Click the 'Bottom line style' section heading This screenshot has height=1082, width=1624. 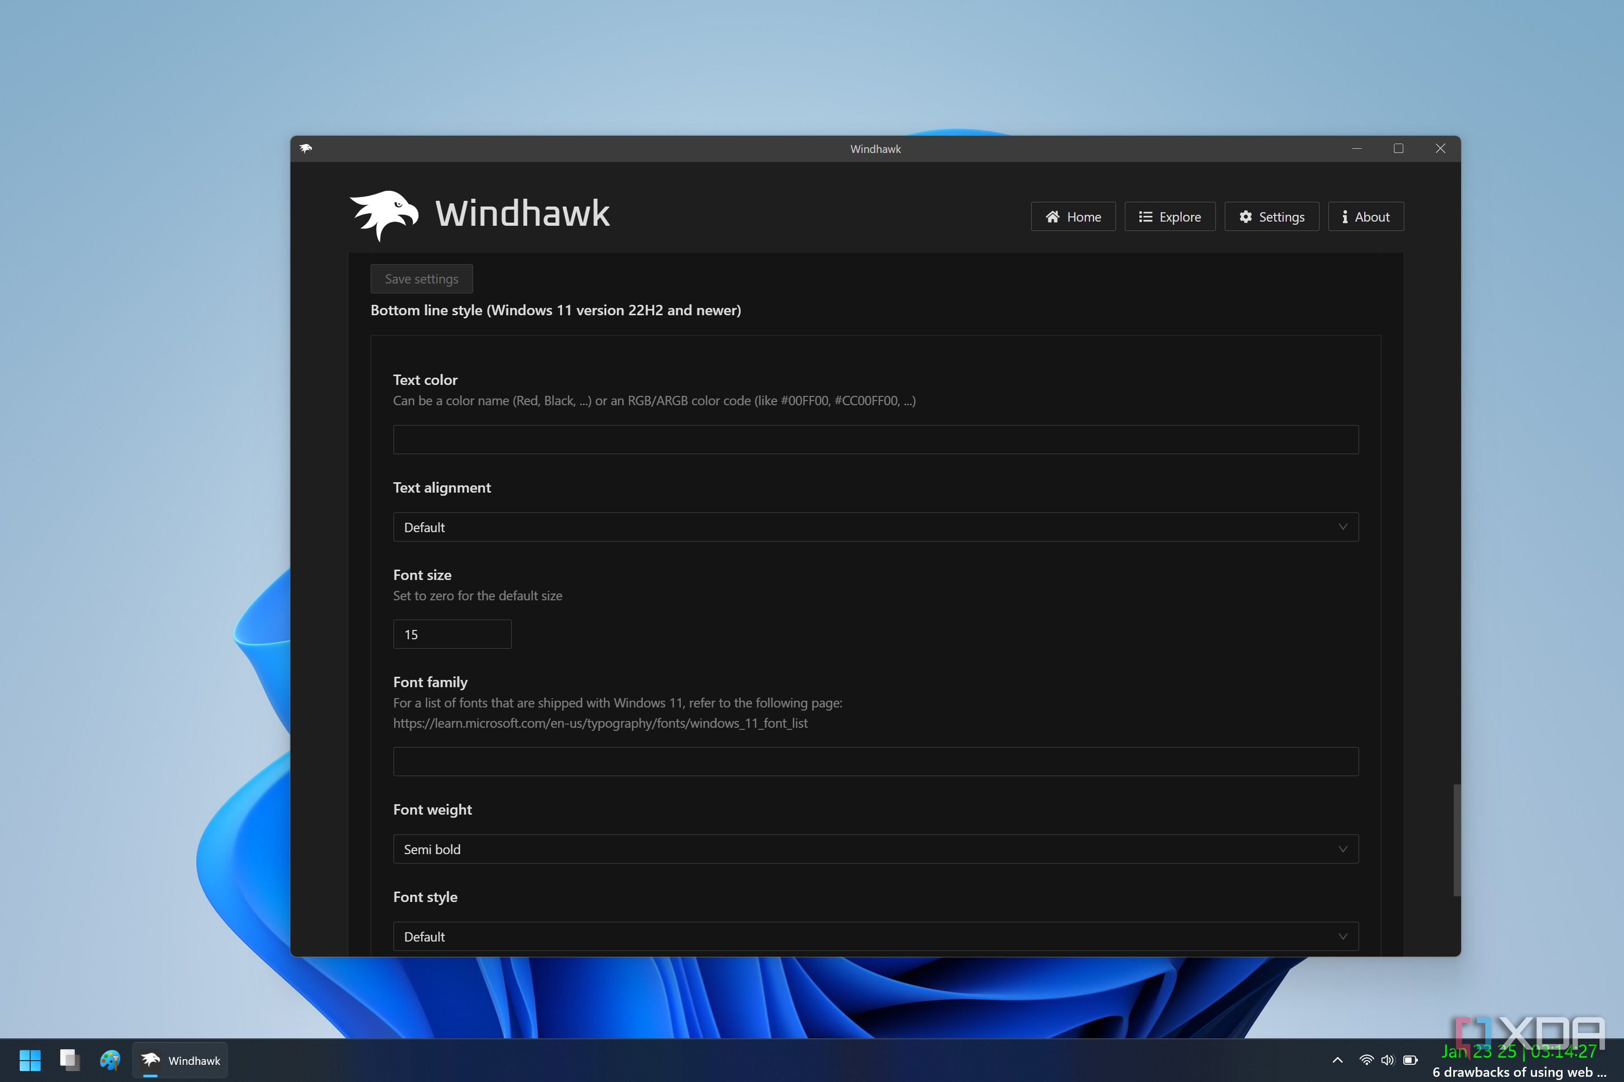556,310
